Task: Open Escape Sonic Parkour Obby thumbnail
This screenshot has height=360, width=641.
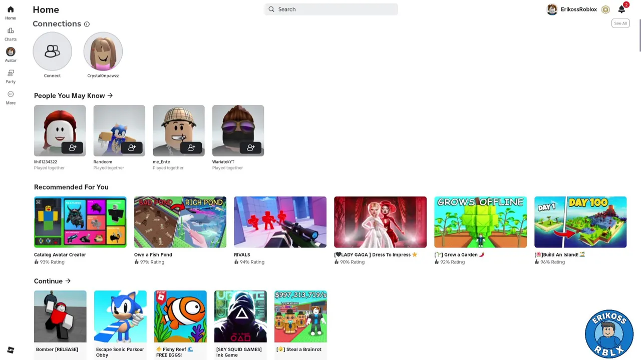Action: [120, 316]
